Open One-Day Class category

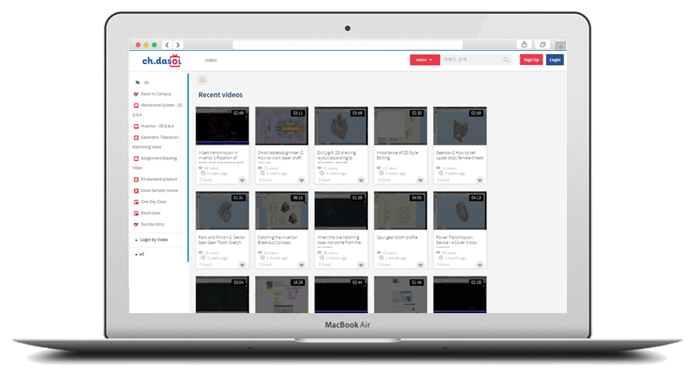click(x=153, y=202)
